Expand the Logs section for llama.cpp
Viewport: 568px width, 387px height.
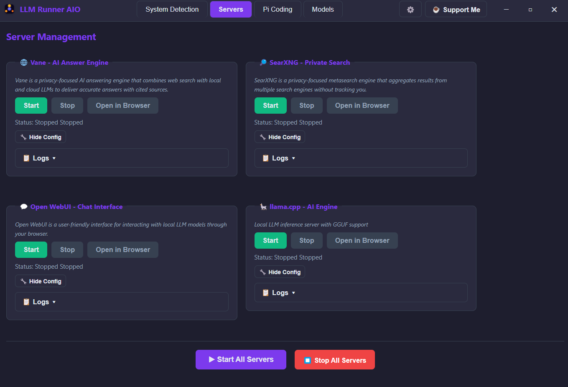361,293
